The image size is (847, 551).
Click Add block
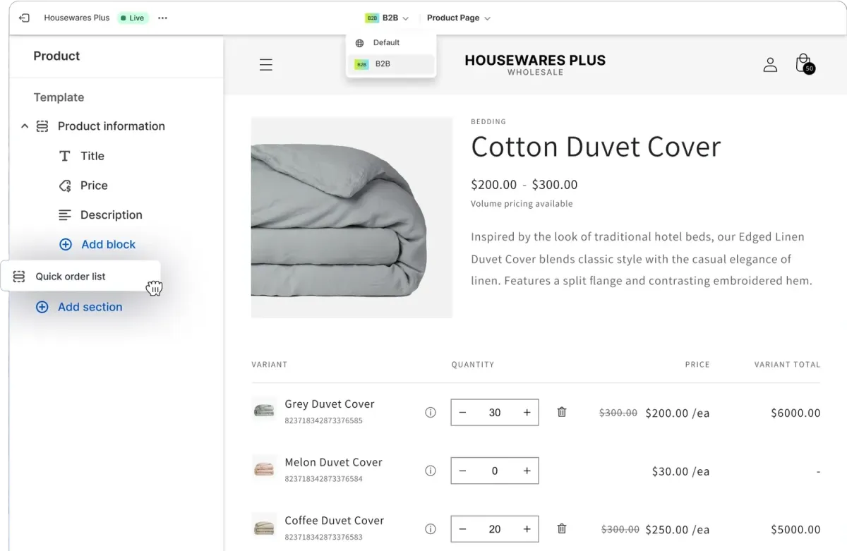[x=108, y=244]
